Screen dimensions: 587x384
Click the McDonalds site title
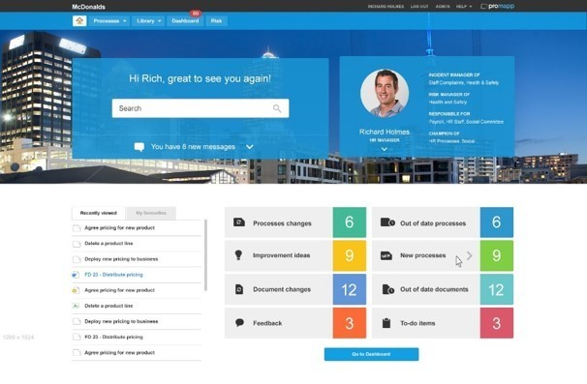click(89, 7)
